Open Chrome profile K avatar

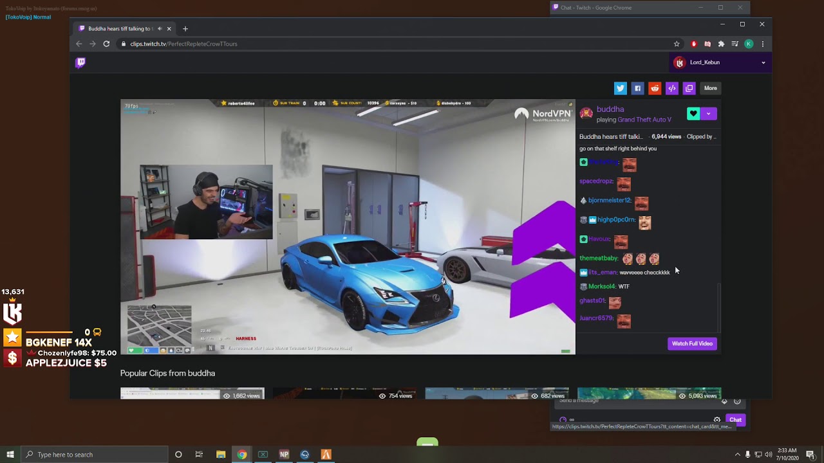[749, 44]
